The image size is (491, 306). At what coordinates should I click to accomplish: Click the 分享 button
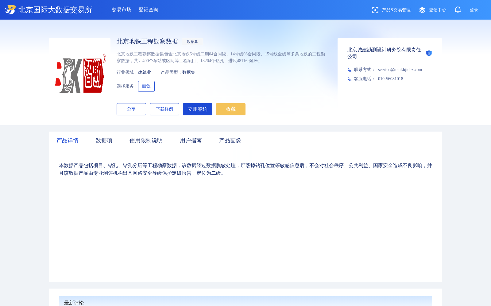(x=131, y=109)
